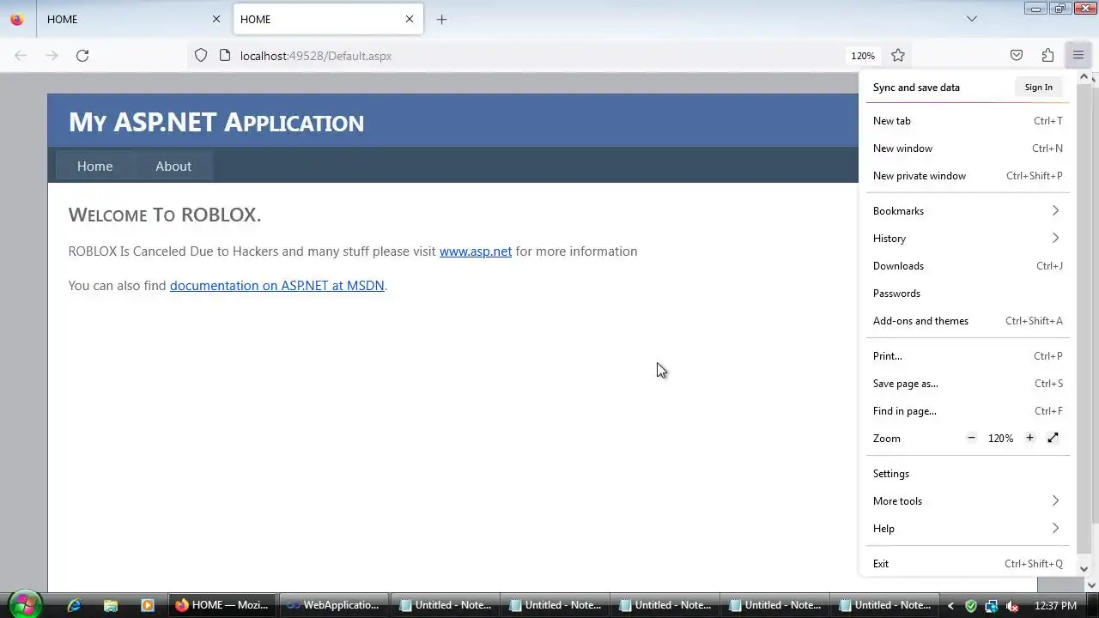This screenshot has height=618, width=1099.
Task: Choose New tab from the menu
Action: click(x=968, y=121)
